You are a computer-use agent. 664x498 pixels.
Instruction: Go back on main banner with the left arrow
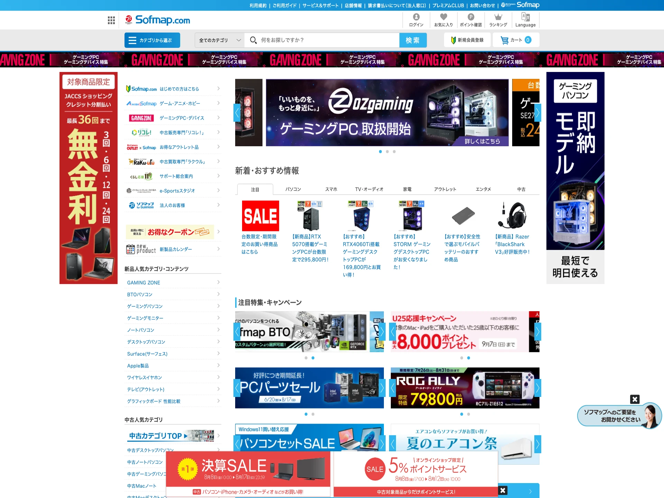coord(237,112)
